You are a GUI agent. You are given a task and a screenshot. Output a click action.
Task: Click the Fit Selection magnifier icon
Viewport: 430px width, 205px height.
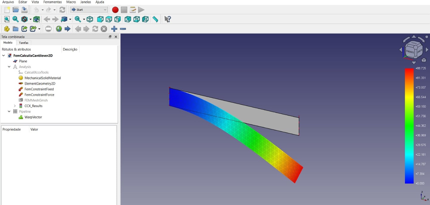(x=16, y=19)
